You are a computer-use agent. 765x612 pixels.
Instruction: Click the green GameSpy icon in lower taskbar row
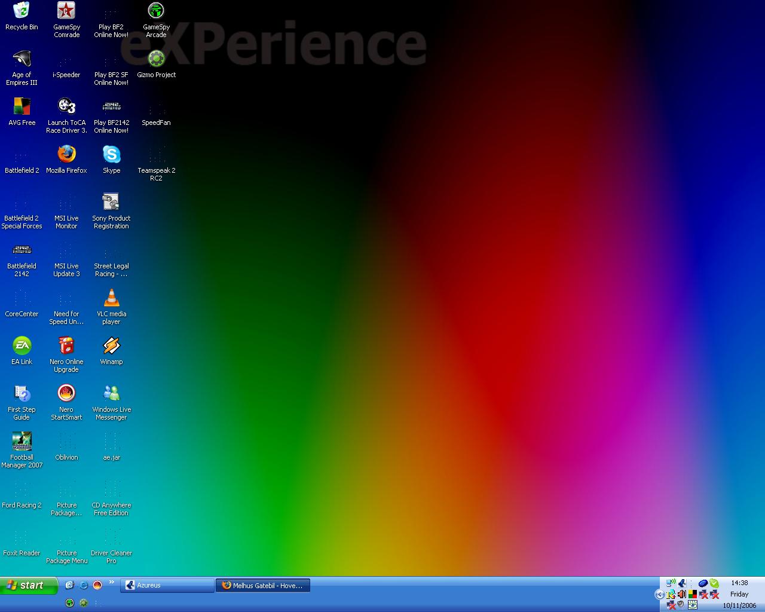[x=69, y=602]
